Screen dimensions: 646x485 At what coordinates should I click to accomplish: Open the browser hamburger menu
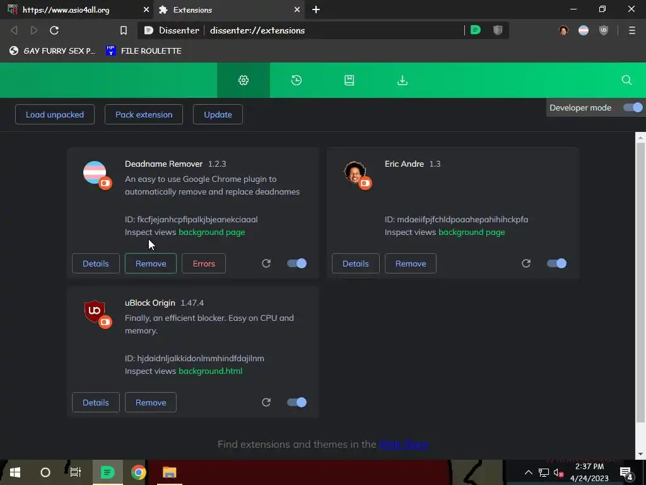point(632,30)
